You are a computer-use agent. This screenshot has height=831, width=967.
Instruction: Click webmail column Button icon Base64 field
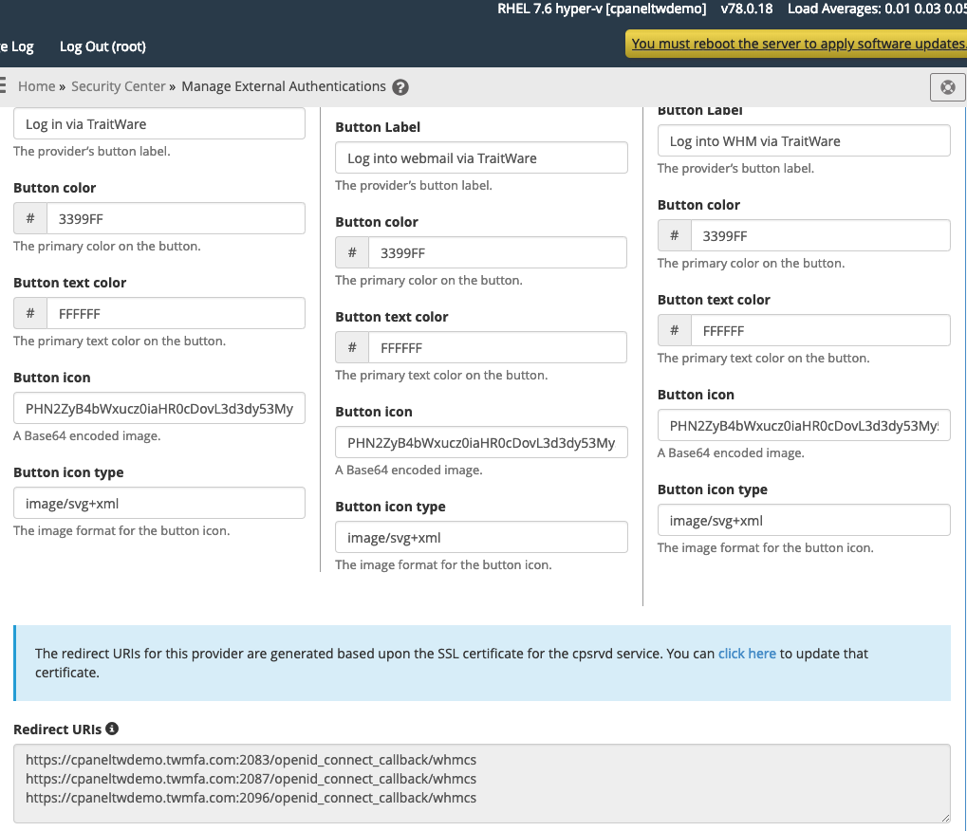481,443
